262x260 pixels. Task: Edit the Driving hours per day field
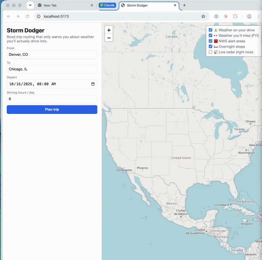52,99
